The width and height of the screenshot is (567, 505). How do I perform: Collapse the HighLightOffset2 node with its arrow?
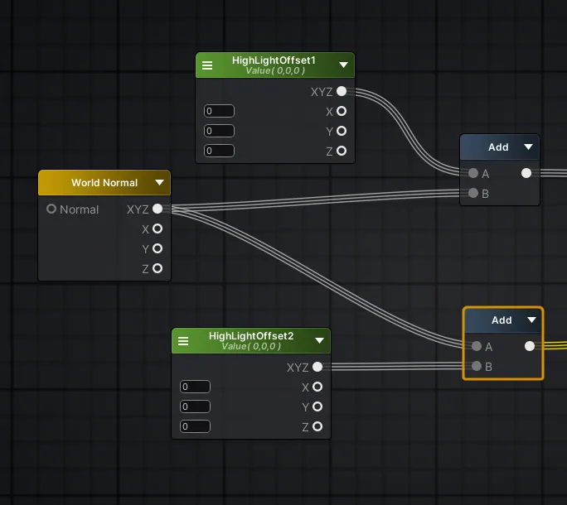pyautogui.click(x=319, y=341)
